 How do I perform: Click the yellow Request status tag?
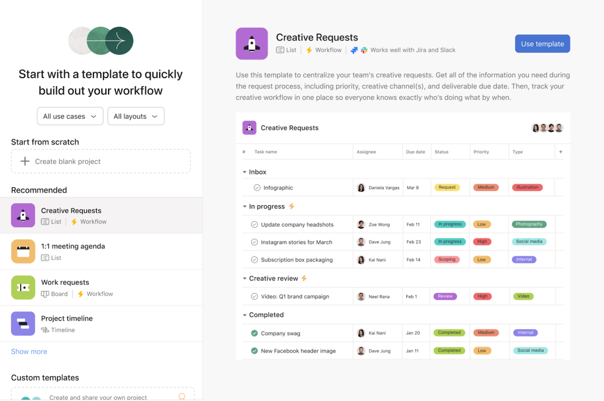point(447,187)
